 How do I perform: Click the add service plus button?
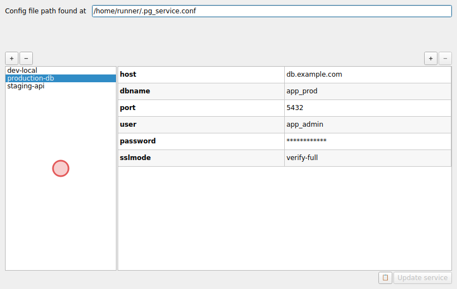tap(12, 58)
